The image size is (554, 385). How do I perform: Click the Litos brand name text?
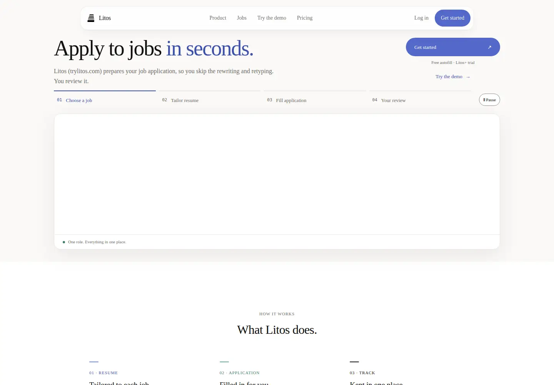105,18
